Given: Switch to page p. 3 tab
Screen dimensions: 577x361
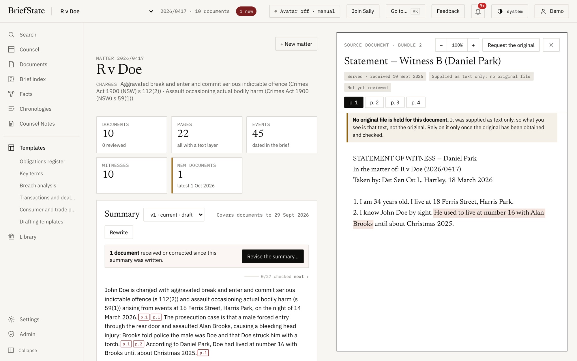Looking at the screenshot, I should click(395, 103).
